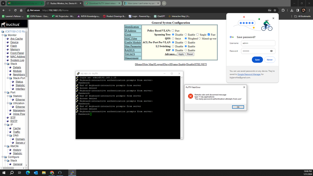Collapse the Monitor tree node

(x=3, y=35)
